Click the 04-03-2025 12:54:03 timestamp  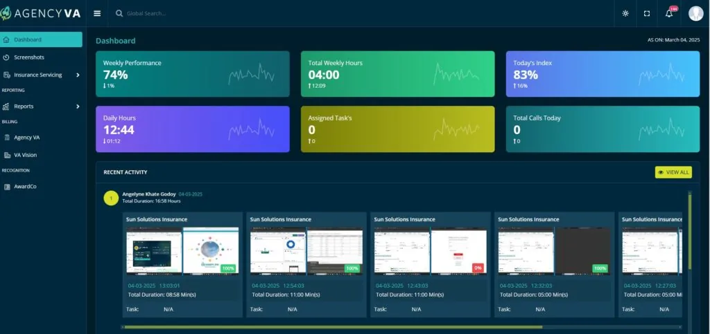(x=278, y=286)
